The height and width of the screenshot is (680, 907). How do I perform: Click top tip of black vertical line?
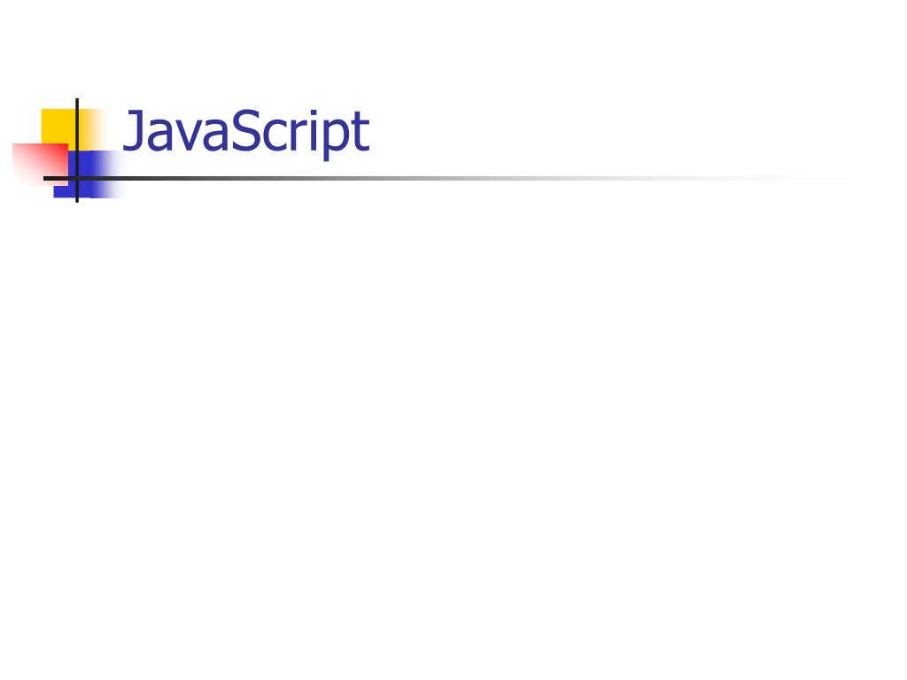coord(77,100)
